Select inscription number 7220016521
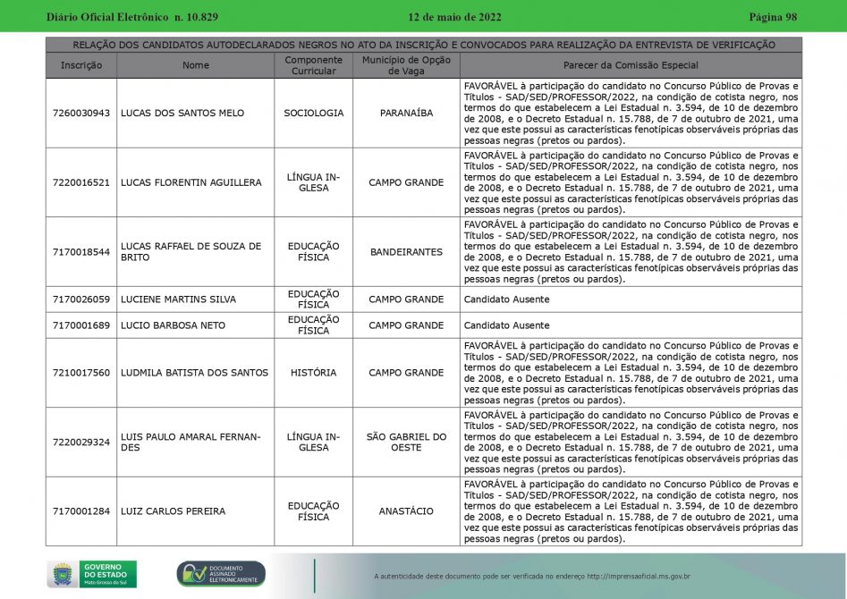The width and height of the screenshot is (847, 599). click(x=81, y=182)
